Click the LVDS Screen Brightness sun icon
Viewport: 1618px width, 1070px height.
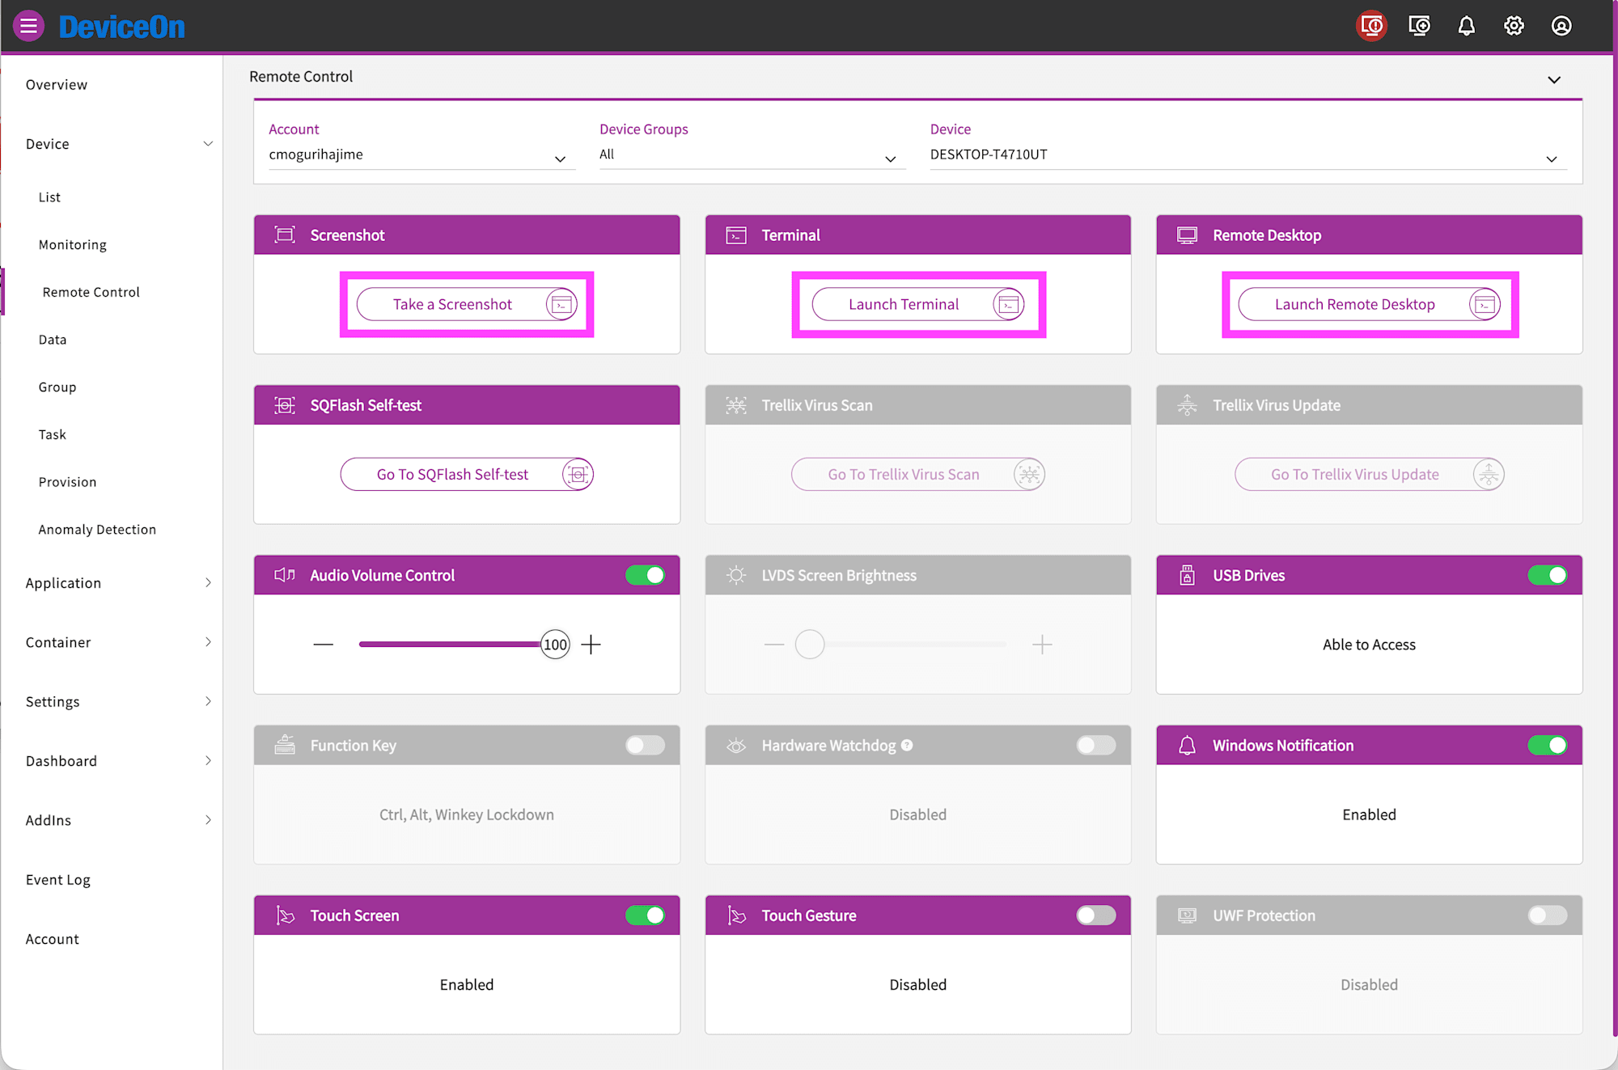tap(736, 575)
